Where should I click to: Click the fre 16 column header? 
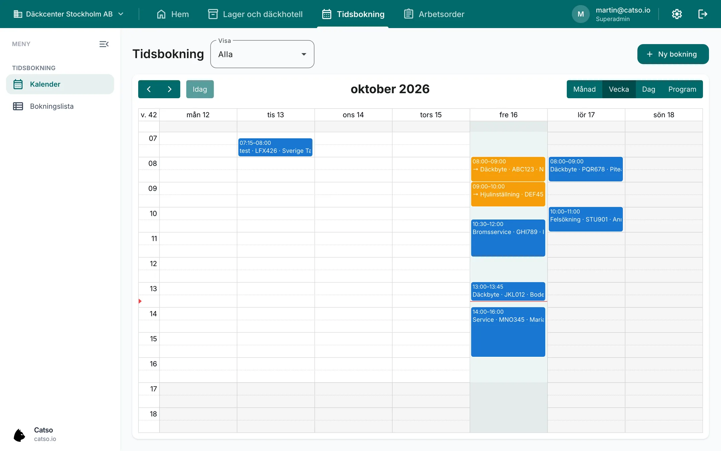[x=508, y=115]
